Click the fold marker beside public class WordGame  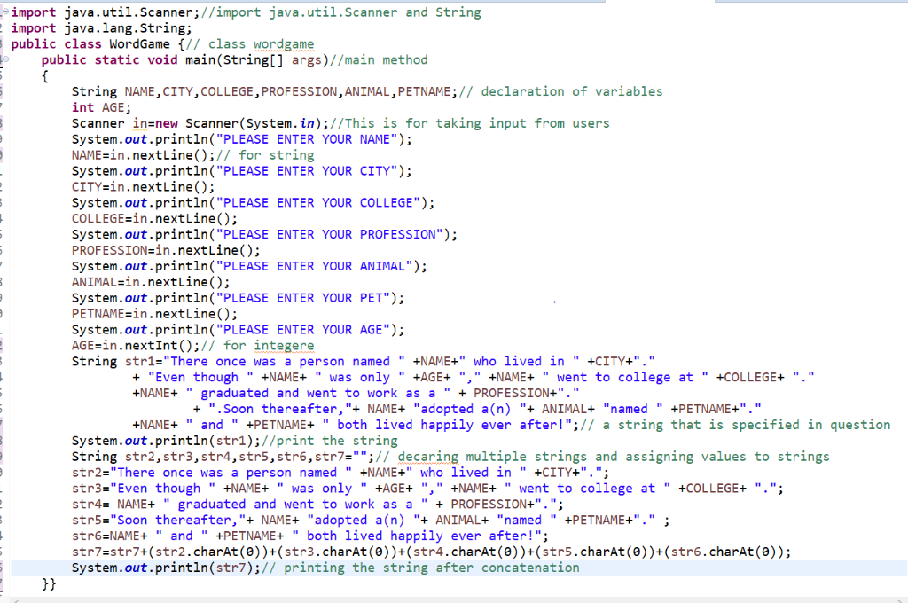(4, 43)
